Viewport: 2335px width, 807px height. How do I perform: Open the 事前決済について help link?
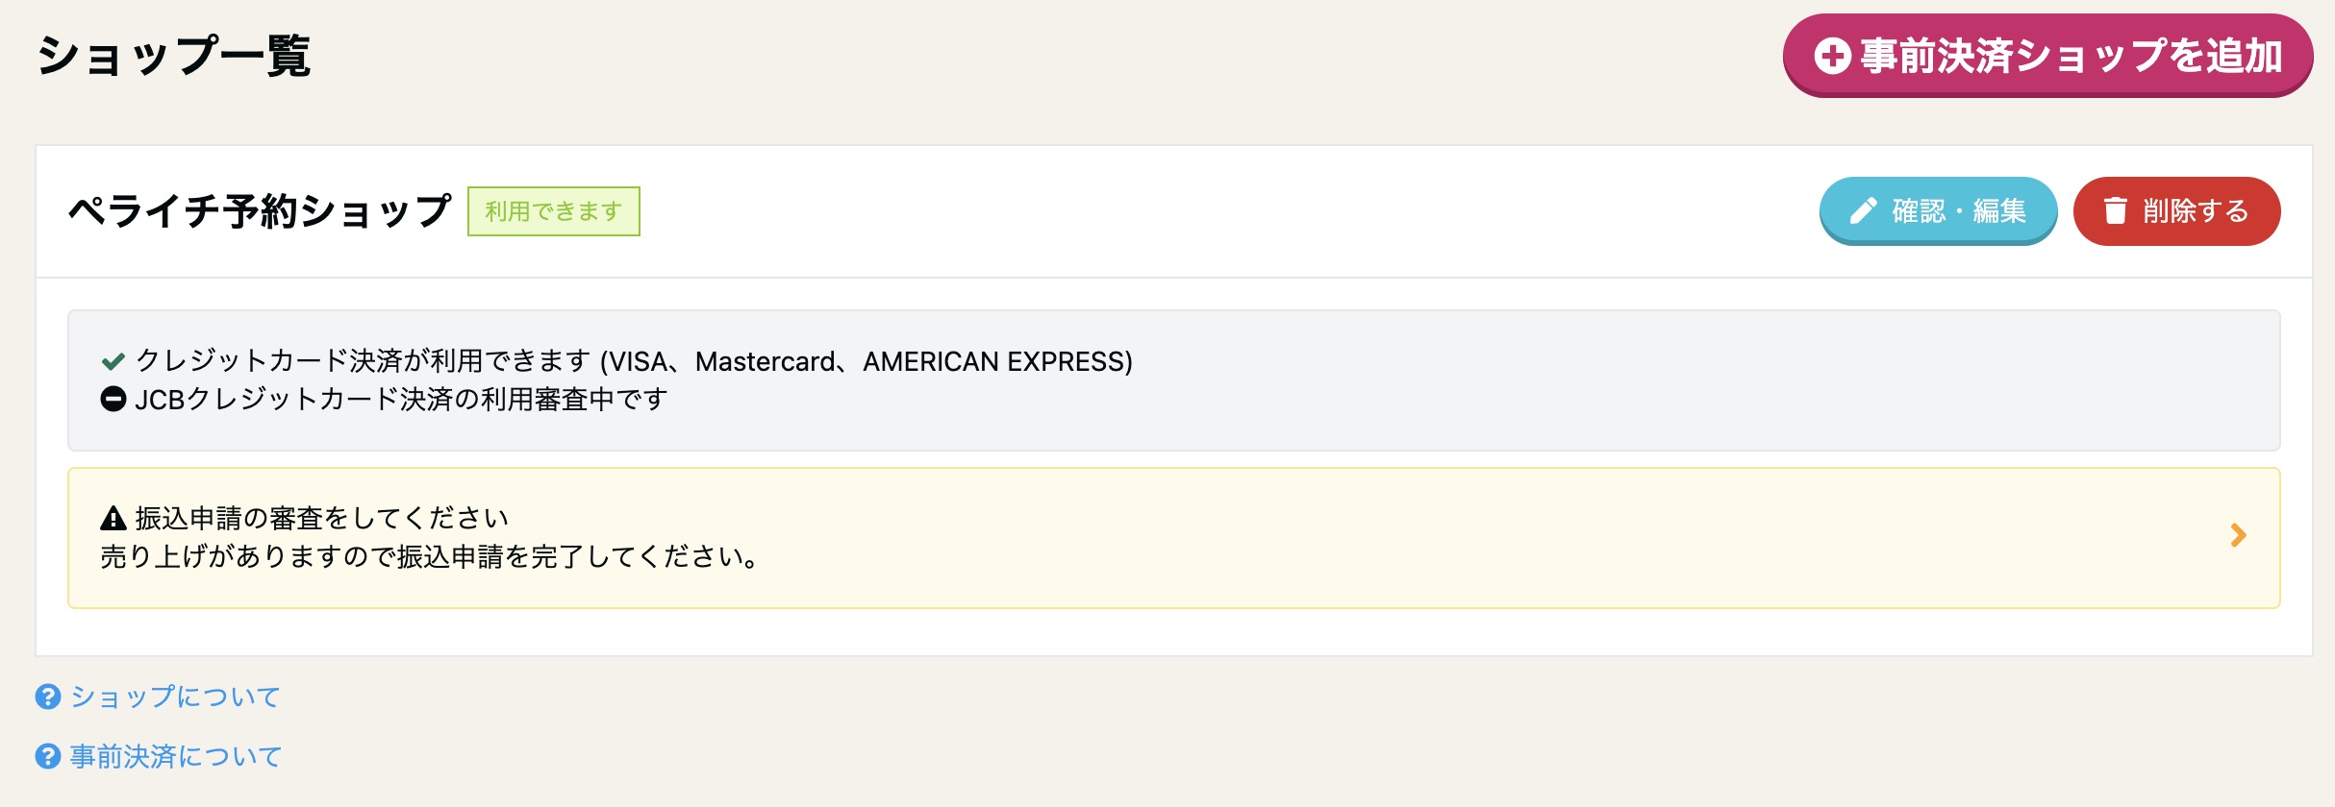(x=175, y=756)
